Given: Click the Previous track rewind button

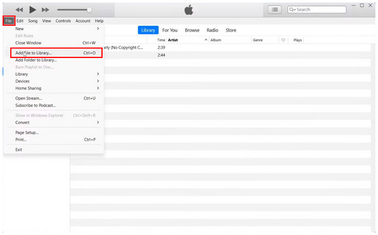Looking at the screenshot, I should pos(20,10).
